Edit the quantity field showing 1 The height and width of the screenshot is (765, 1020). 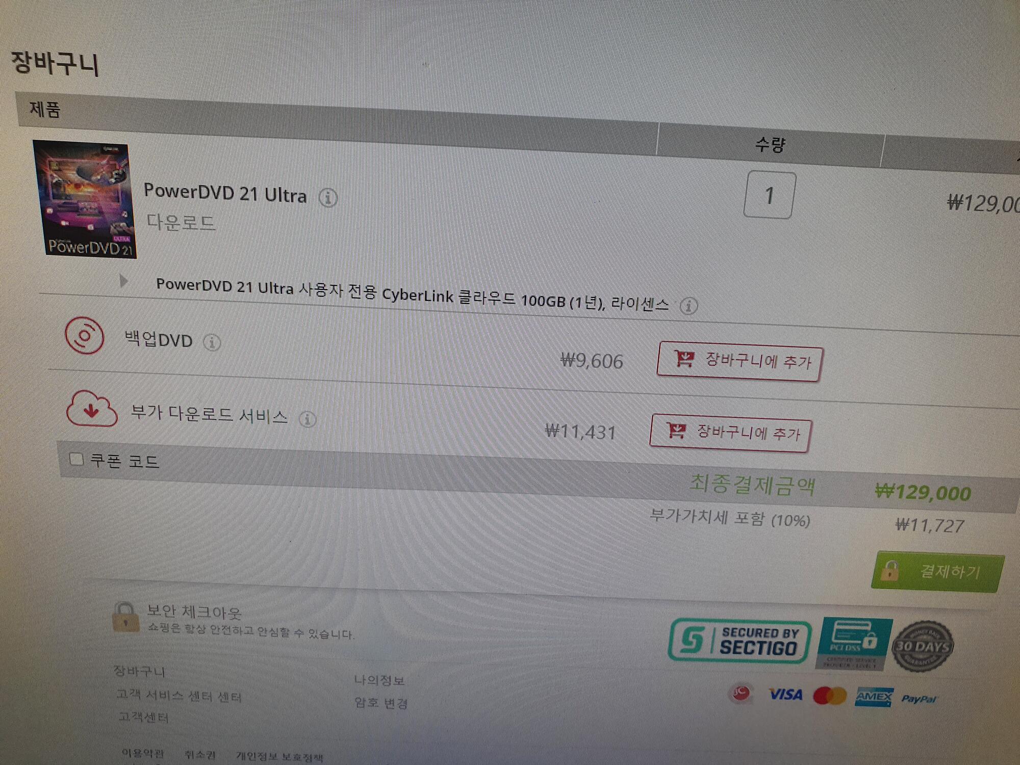770,195
